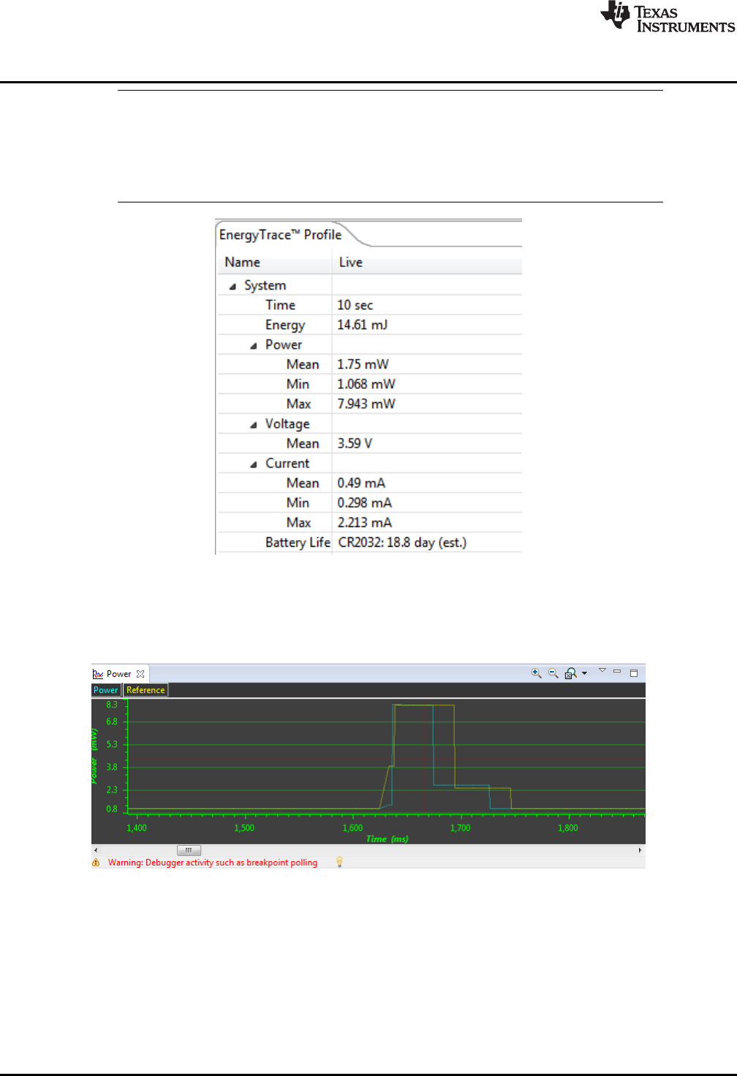Minimize the Power view panel
The height and width of the screenshot is (1076, 737).
(x=617, y=671)
